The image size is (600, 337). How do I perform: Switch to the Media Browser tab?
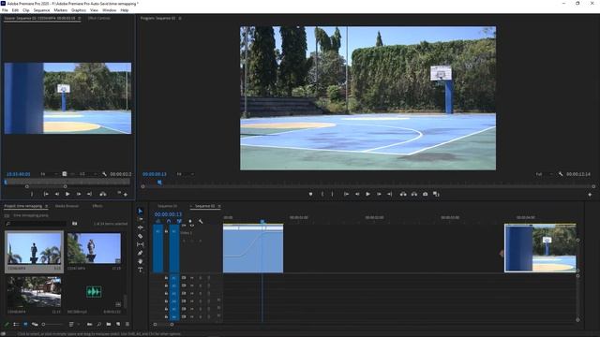point(67,206)
